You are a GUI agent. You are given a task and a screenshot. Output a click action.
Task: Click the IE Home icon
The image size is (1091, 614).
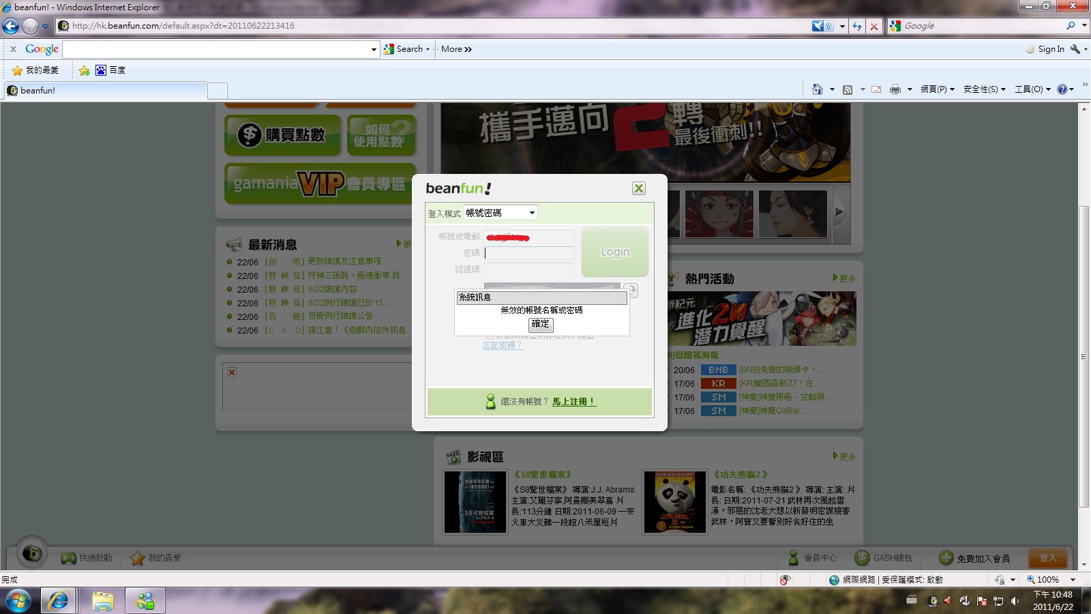point(817,89)
